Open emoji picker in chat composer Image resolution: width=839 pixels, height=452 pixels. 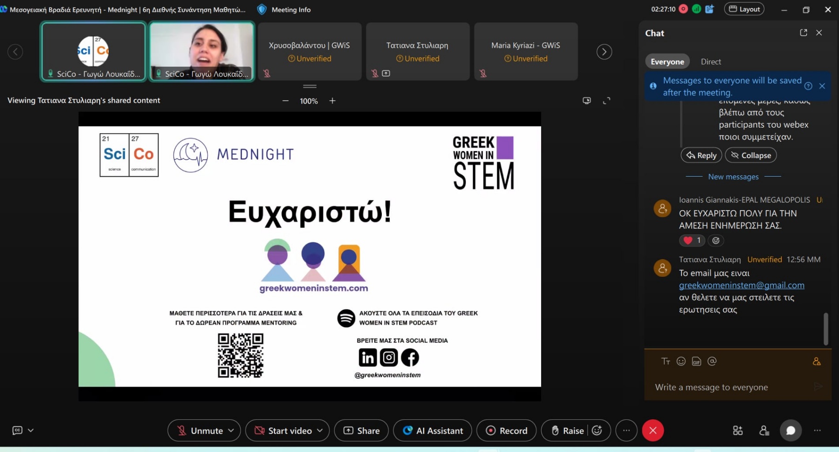[x=681, y=361]
